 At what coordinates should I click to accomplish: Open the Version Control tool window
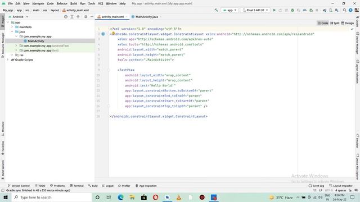tap(19, 186)
